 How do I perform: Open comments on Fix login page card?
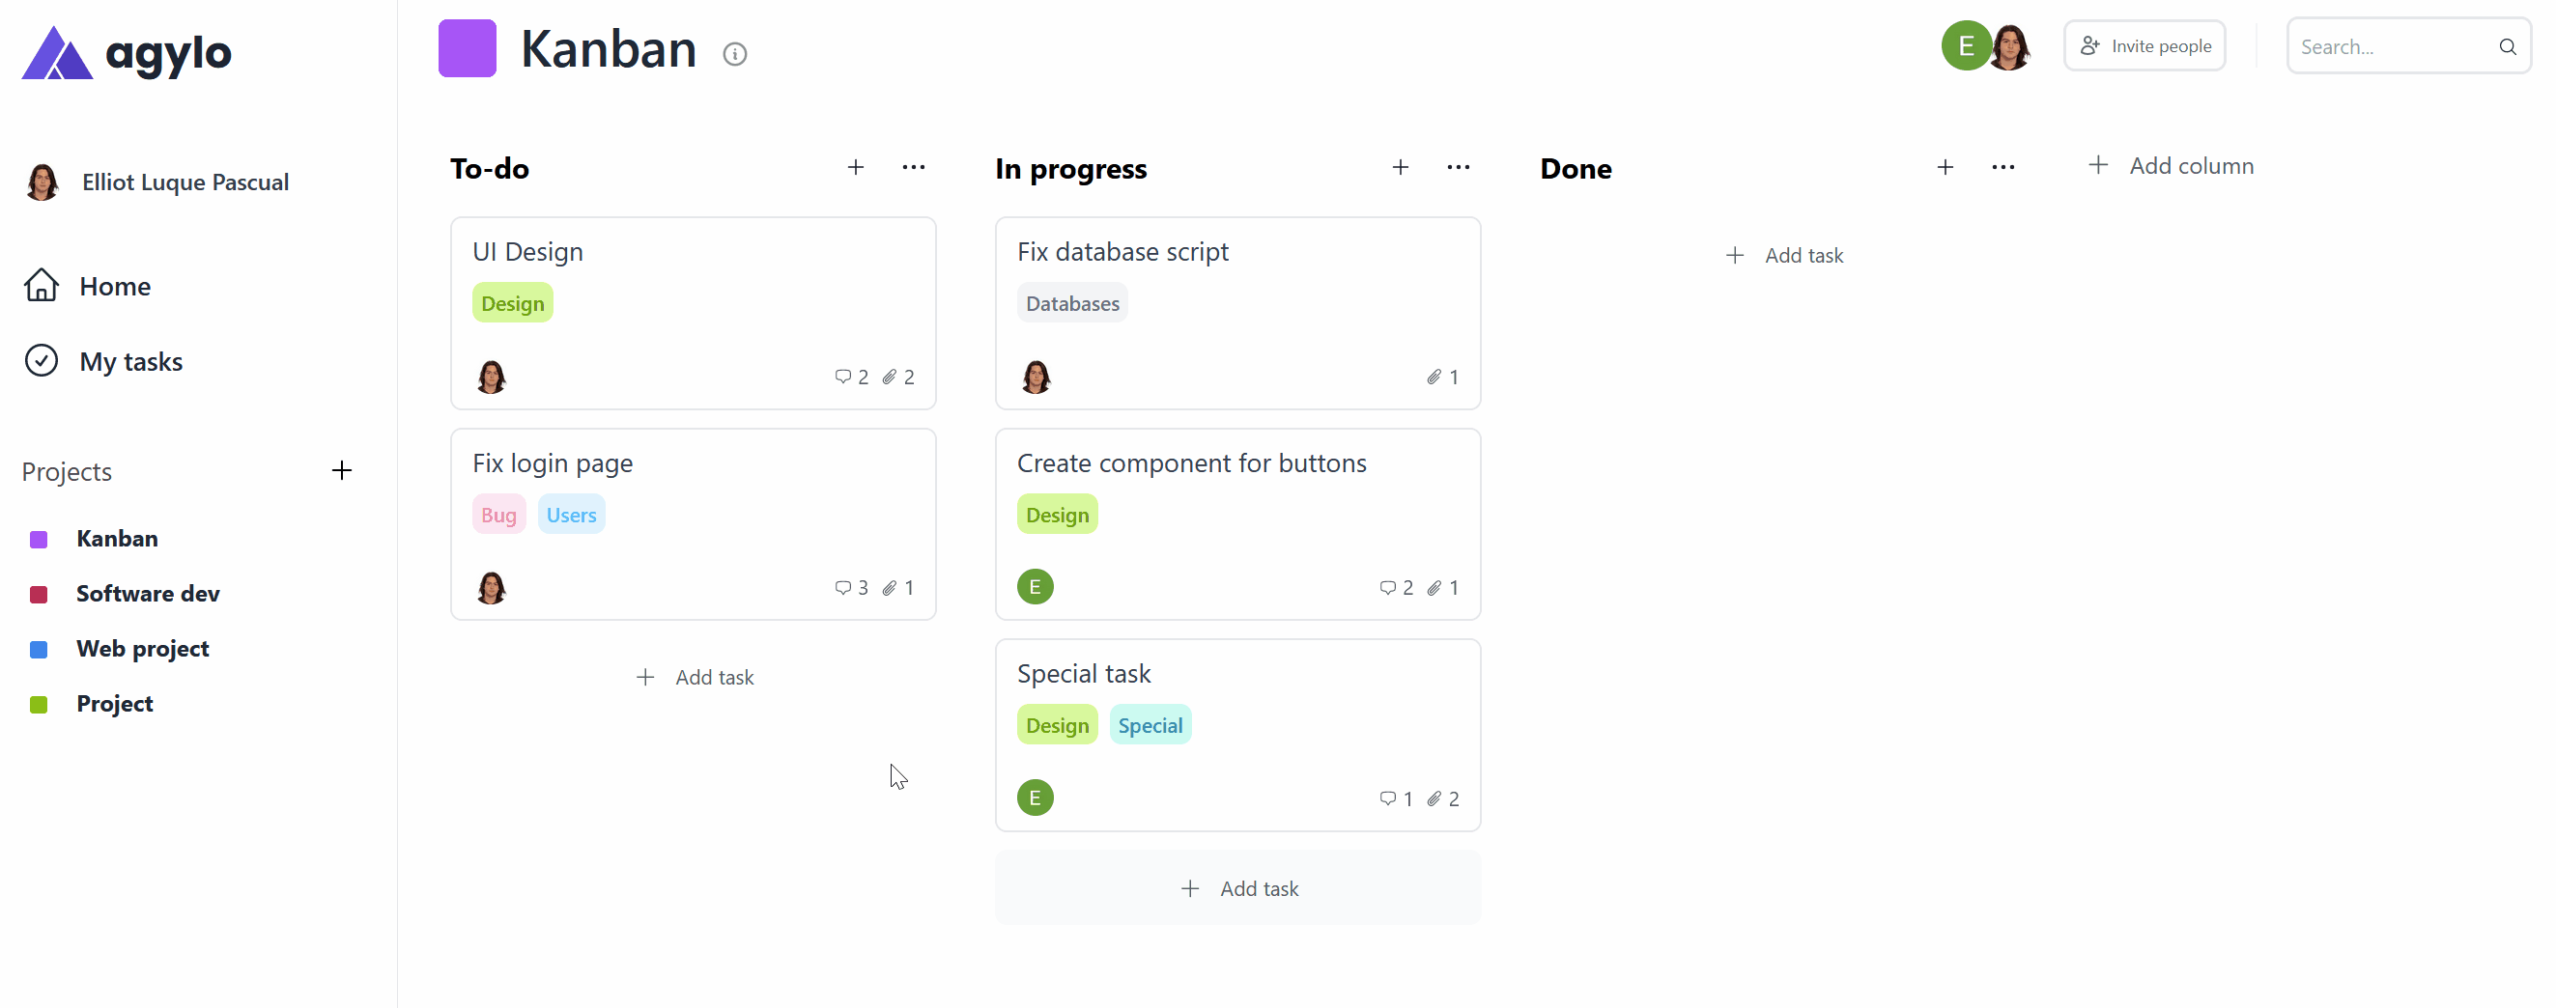click(842, 587)
